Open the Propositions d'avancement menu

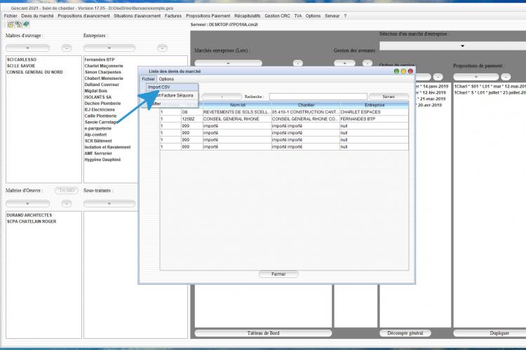coord(83,15)
